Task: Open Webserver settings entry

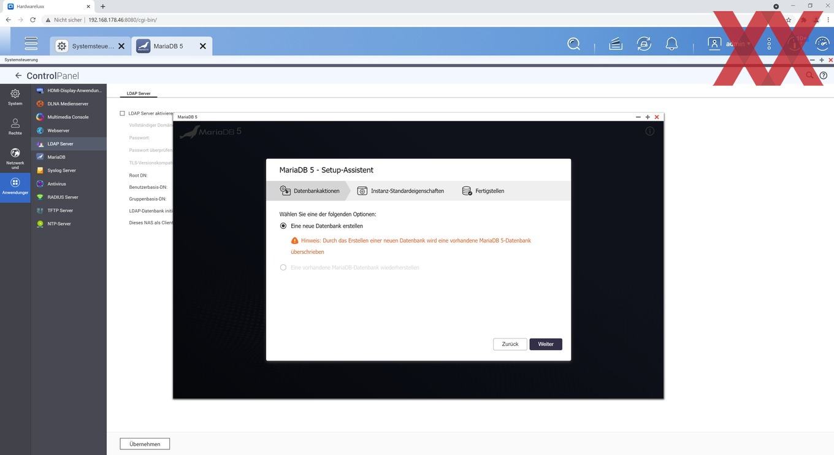Action: 69,131
